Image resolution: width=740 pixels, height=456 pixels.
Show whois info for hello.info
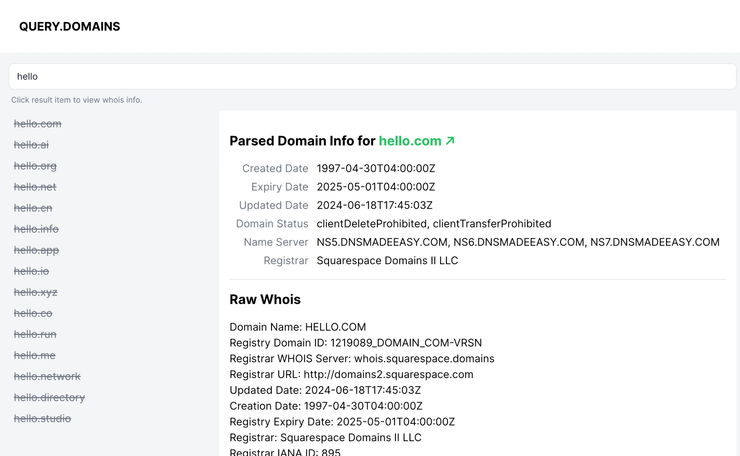[36, 229]
